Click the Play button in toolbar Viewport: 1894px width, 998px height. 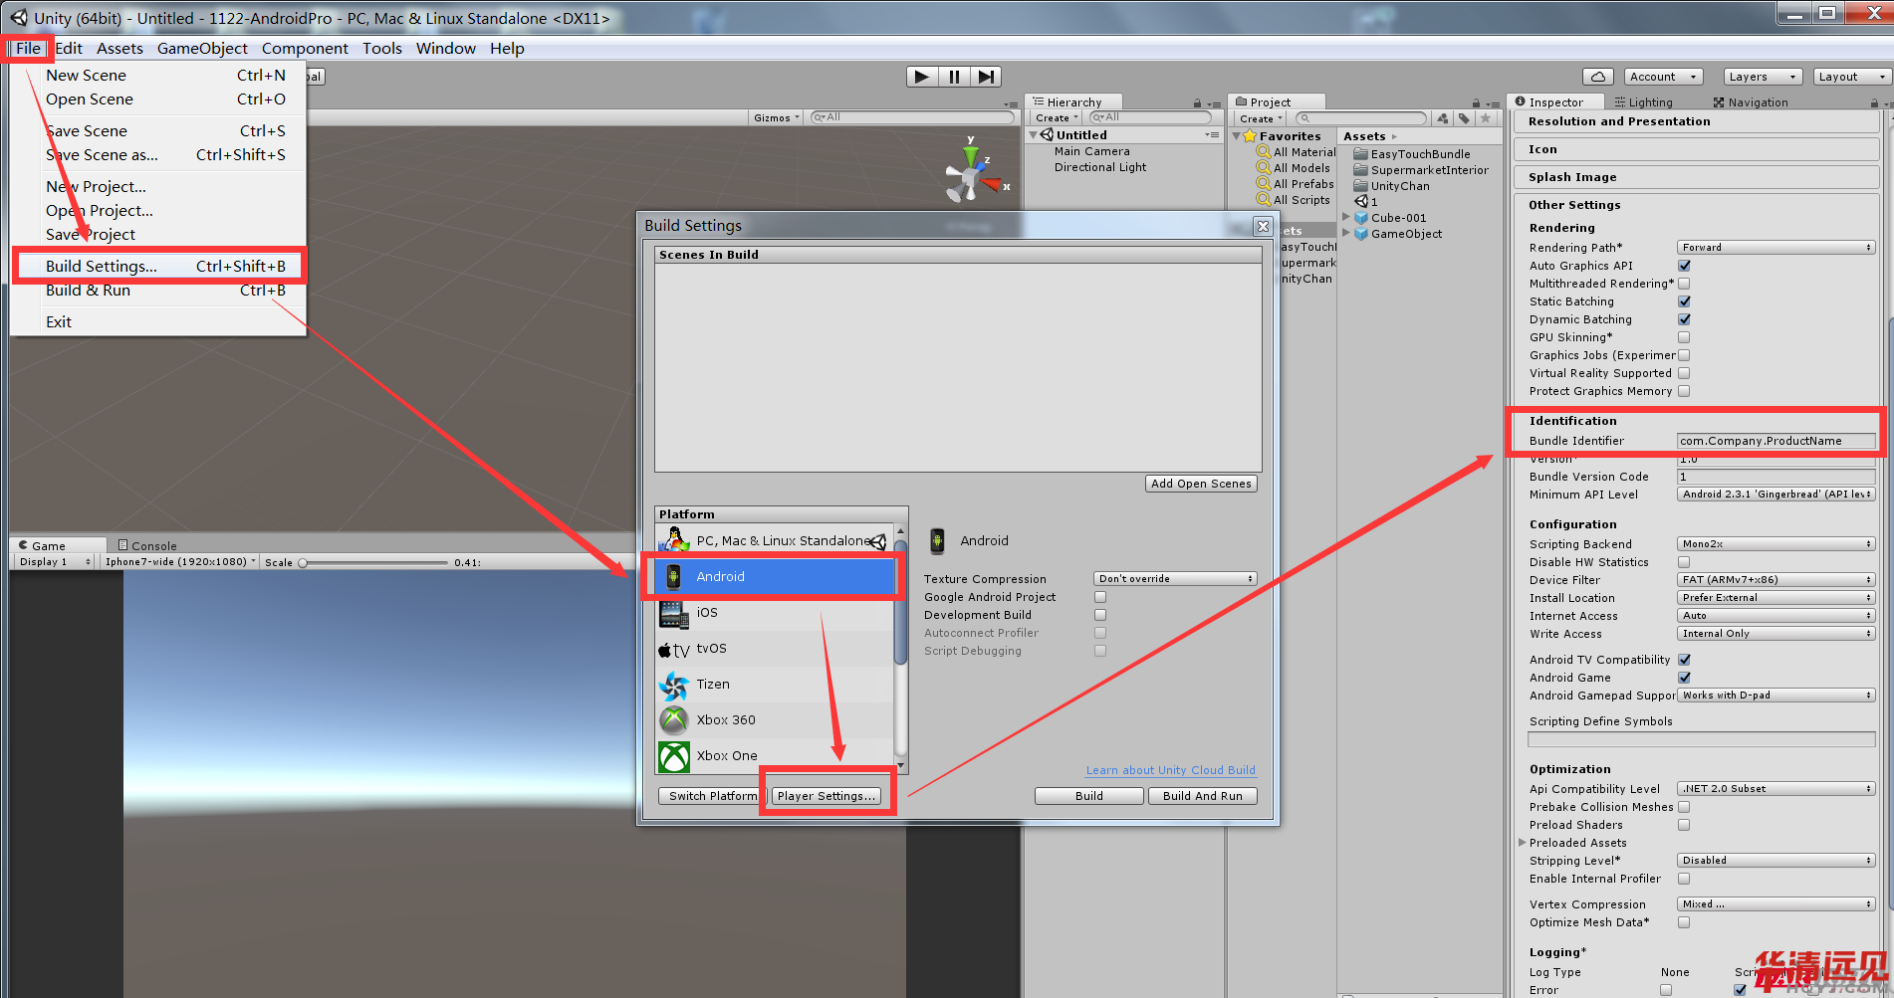[921, 77]
